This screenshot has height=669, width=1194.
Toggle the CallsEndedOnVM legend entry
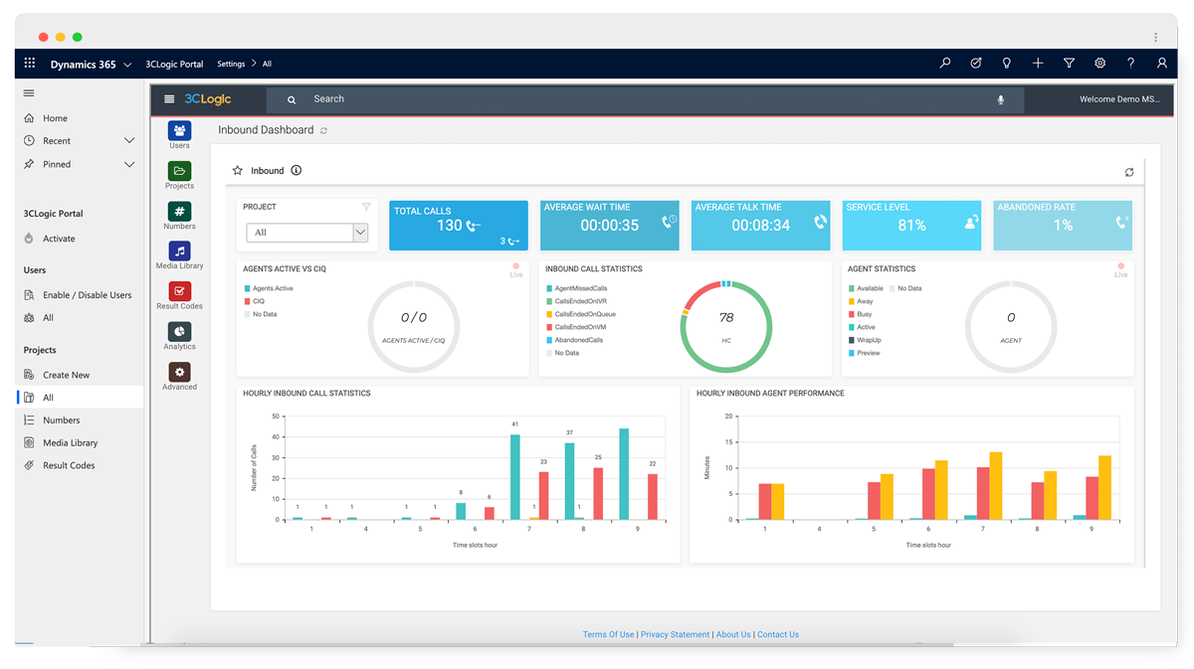pos(576,327)
